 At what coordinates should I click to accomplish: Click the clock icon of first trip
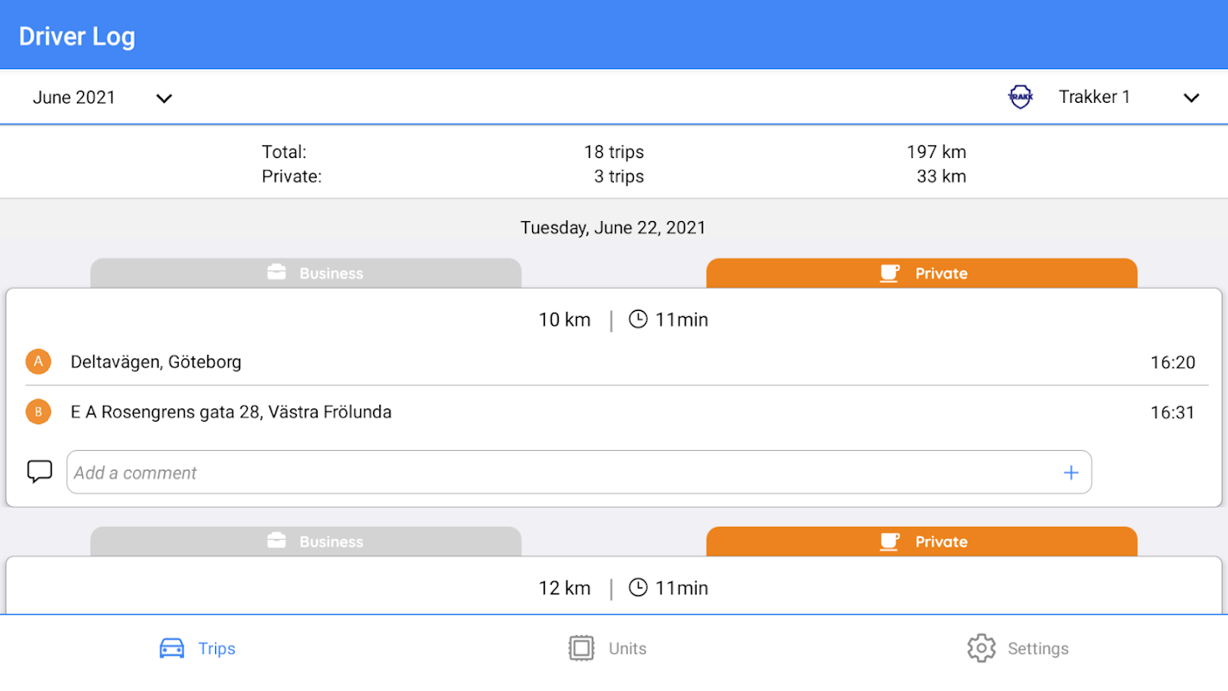(638, 320)
